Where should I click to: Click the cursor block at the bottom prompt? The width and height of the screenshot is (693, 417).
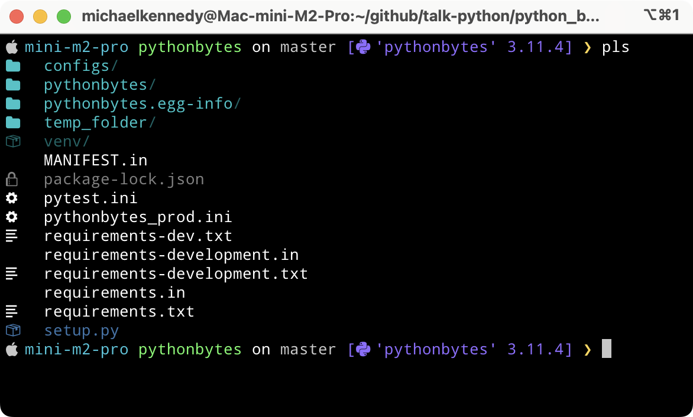[606, 349]
